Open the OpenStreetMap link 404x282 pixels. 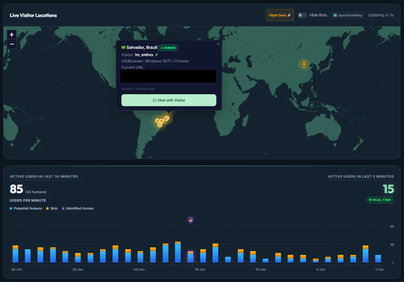point(348,15)
